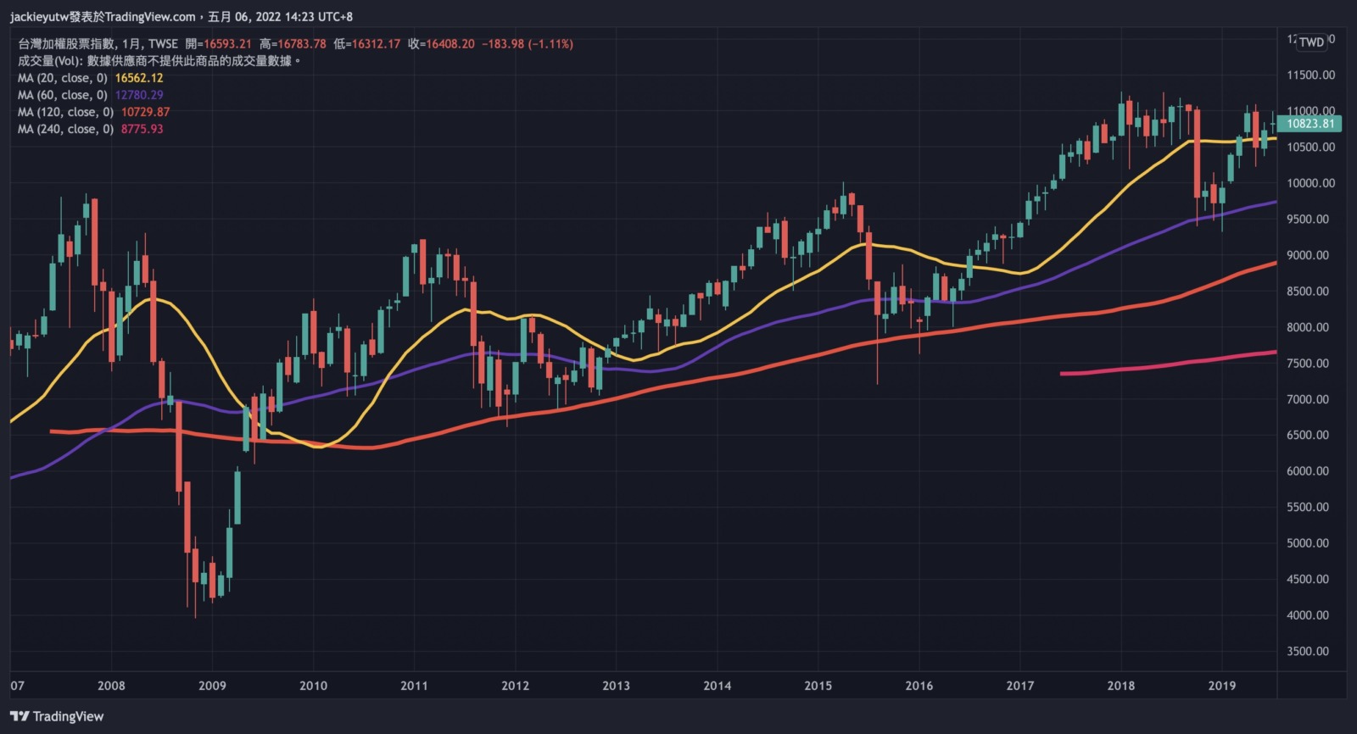Click the 4000.00 price scale label
1357x734 pixels.
[x=1307, y=615]
